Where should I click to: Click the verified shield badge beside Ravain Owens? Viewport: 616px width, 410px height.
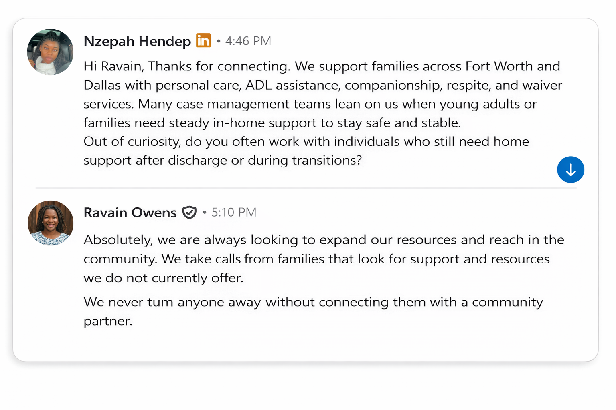[x=189, y=212]
